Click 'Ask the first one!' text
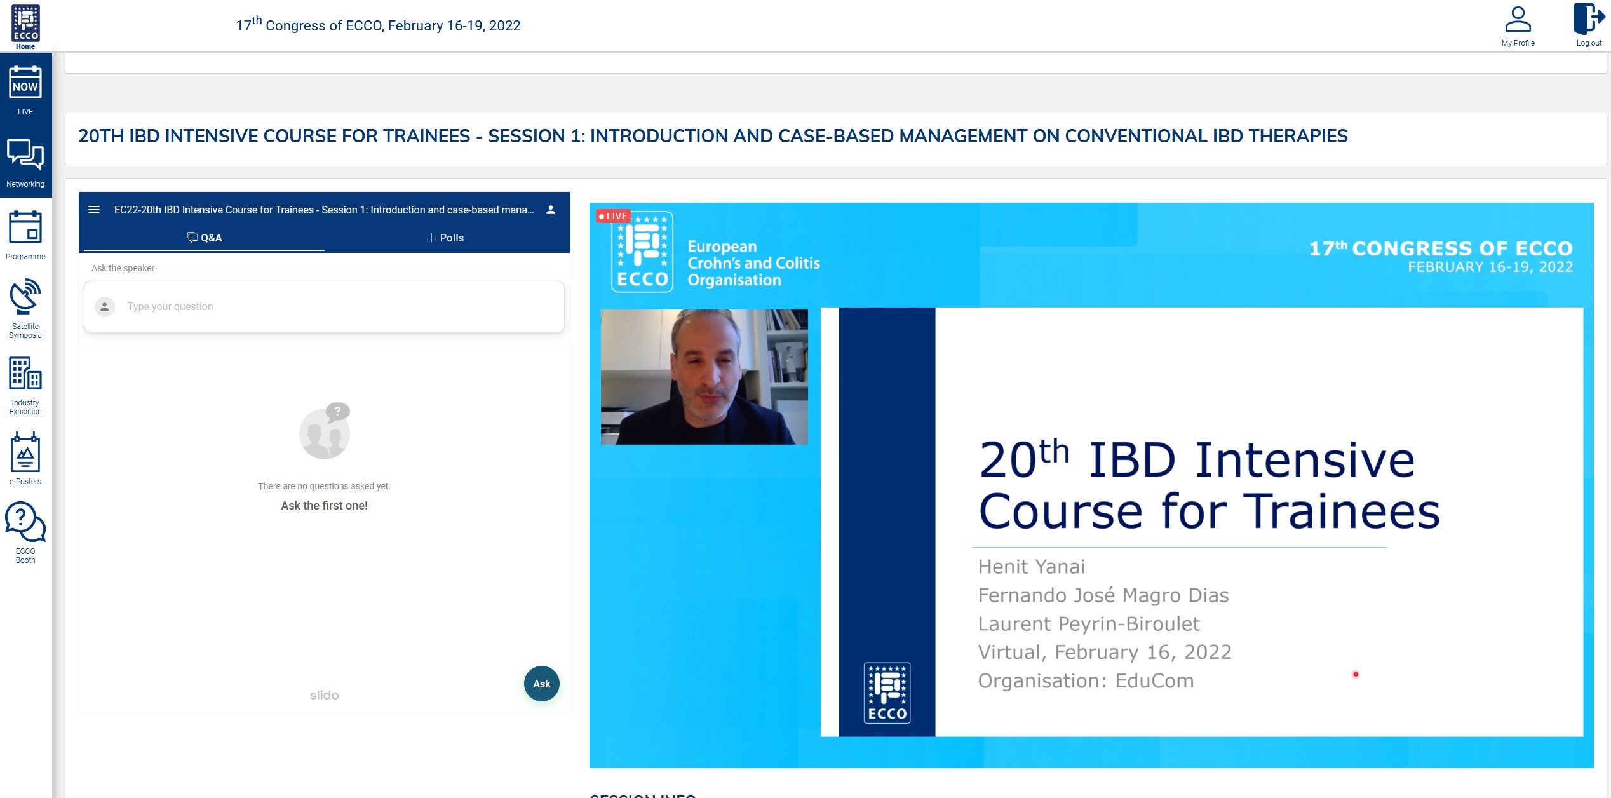The height and width of the screenshot is (798, 1611). (324, 506)
